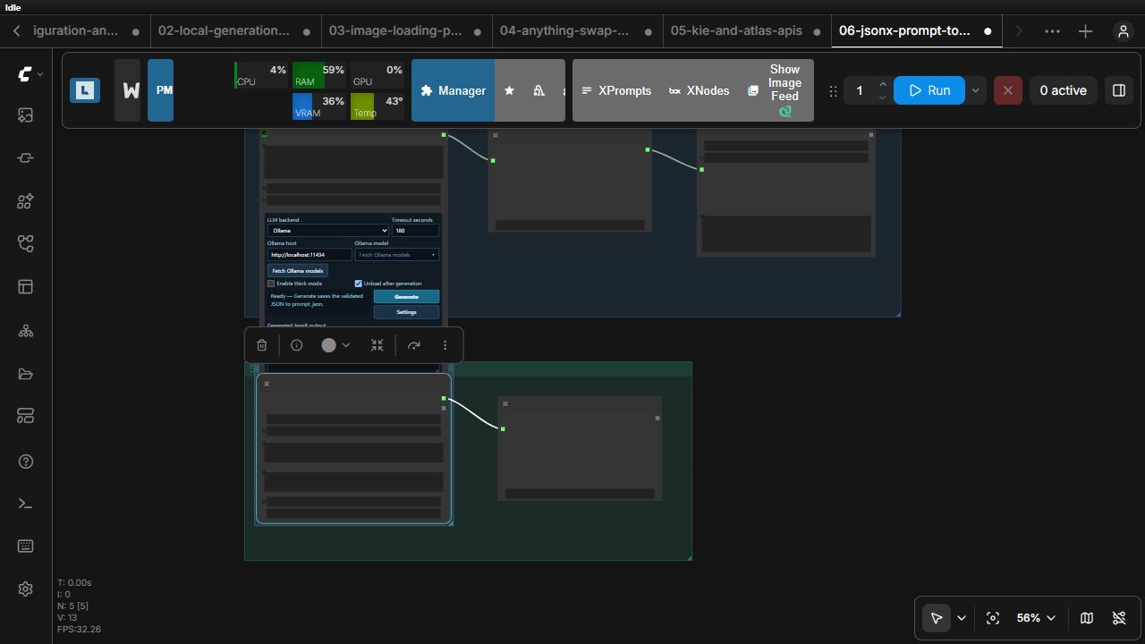Toggle link visibility in bottom toolbar
The width and height of the screenshot is (1145, 644).
click(1118, 618)
